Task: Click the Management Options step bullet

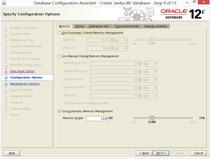Action: click(6, 84)
